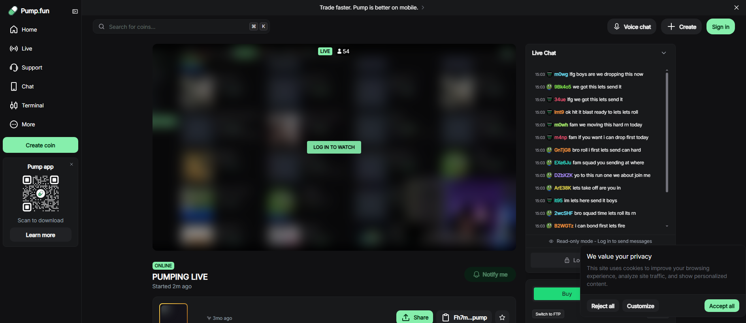Open the Trade faster mobile banner link
746x323 pixels.
pyautogui.click(x=372, y=8)
